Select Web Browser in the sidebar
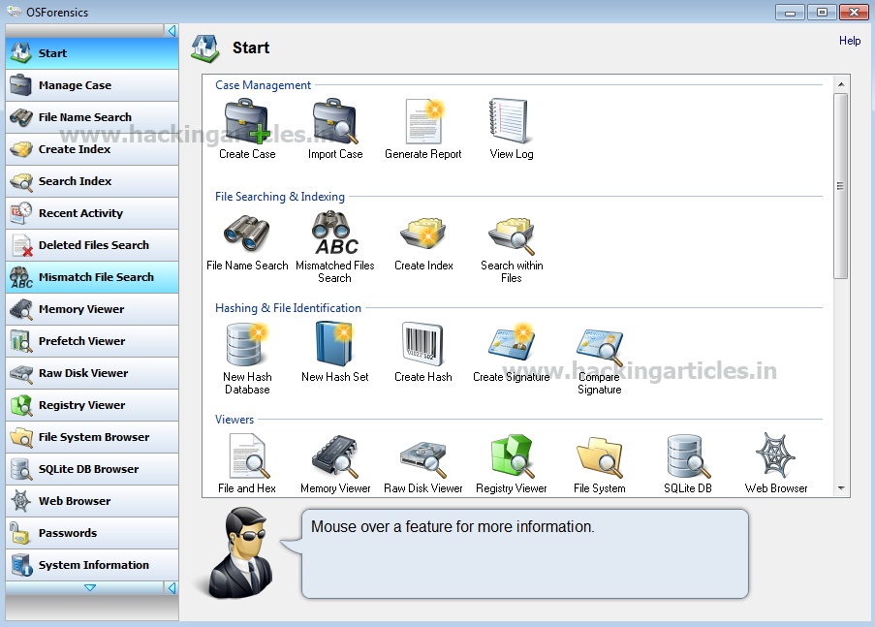875x627 pixels. click(92, 501)
